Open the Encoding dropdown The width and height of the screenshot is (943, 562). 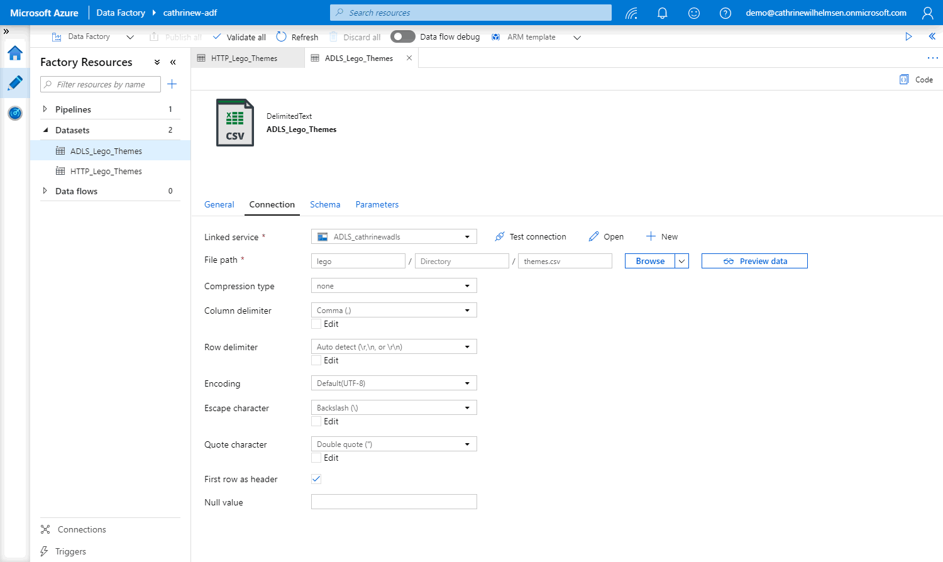[x=394, y=383]
